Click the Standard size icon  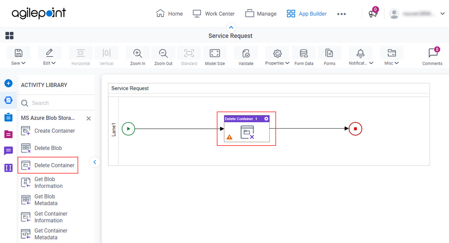[189, 53]
